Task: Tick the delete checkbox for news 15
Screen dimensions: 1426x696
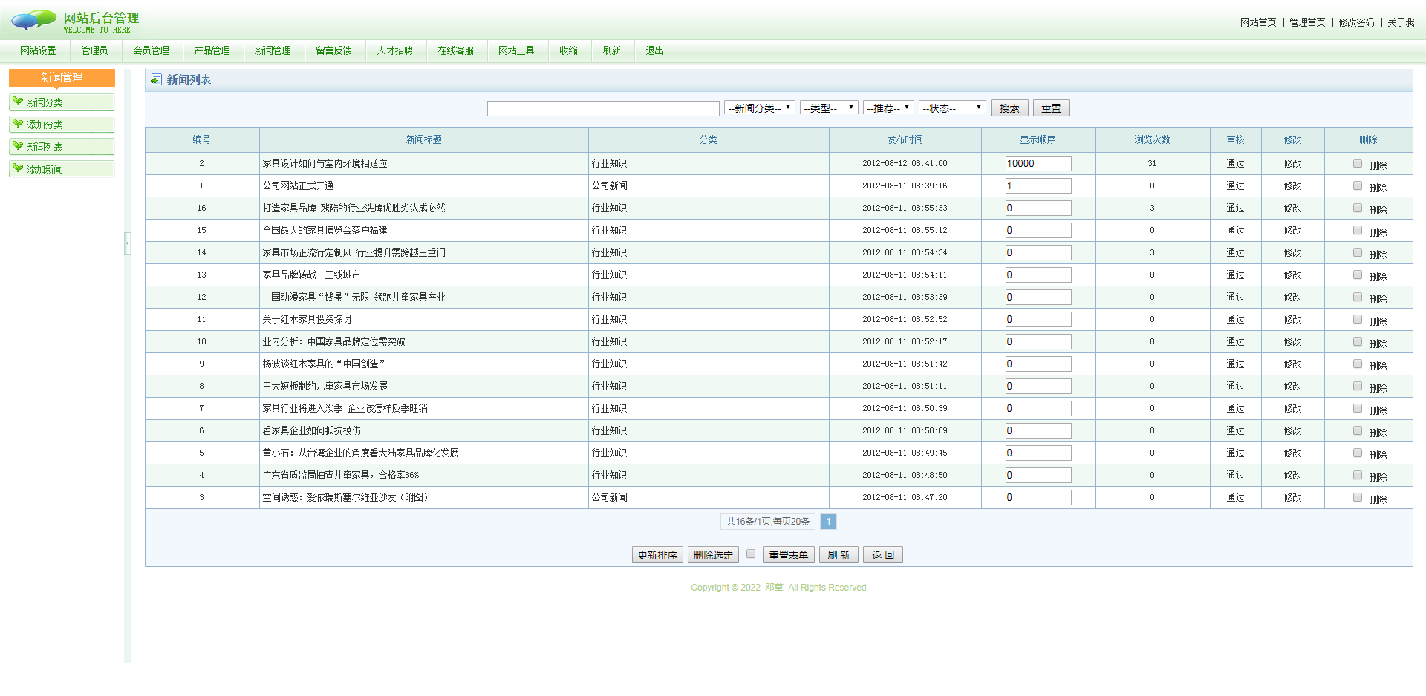Action: click(x=1358, y=230)
